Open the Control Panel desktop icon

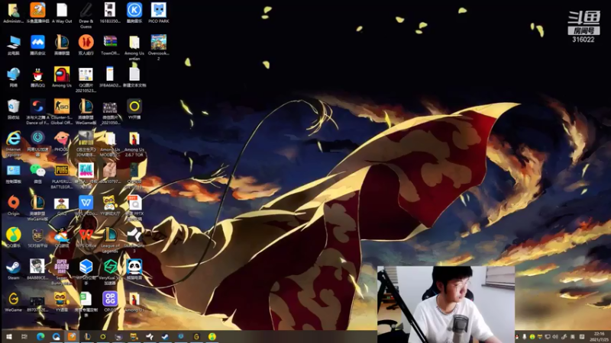pyautogui.click(x=13, y=171)
